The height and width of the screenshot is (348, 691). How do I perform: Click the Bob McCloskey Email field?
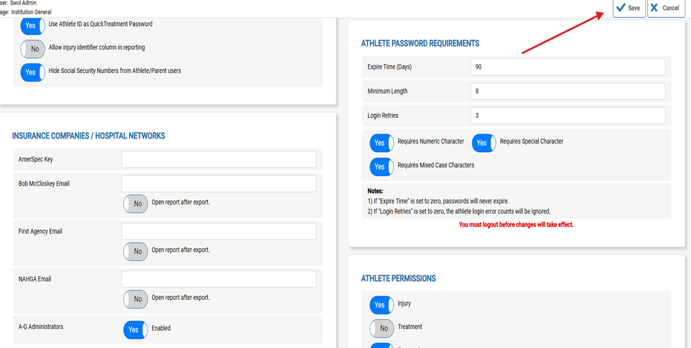pyautogui.click(x=219, y=183)
